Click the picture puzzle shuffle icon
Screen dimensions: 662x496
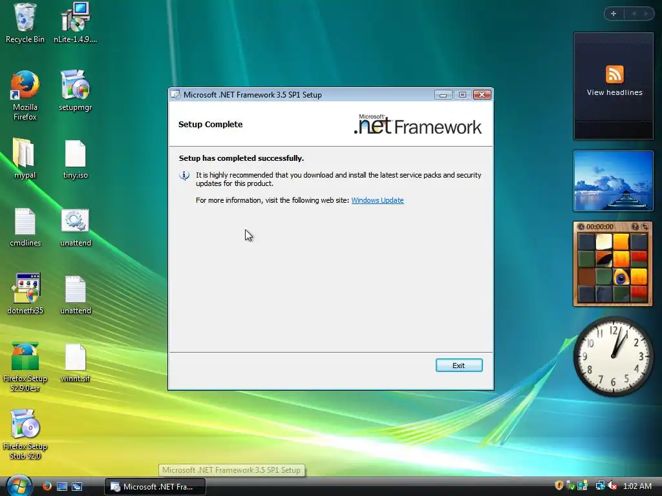click(x=645, y=227)
